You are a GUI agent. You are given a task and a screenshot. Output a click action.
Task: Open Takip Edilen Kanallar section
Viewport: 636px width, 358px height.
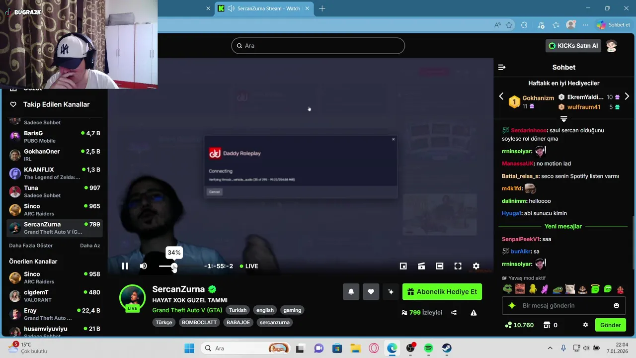tap(56, 104)
